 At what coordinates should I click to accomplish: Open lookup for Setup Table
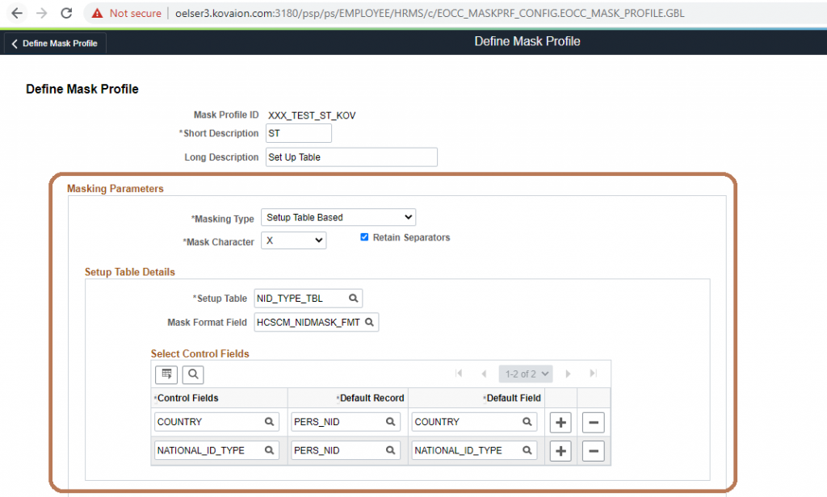tap(354, 299)
